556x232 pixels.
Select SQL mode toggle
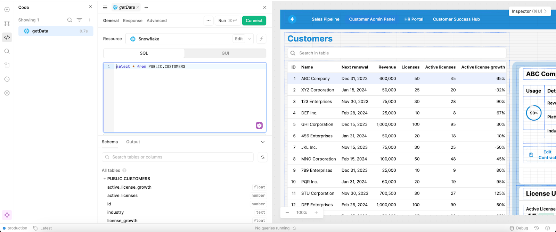pyautogui.click(x=144, y=53)
